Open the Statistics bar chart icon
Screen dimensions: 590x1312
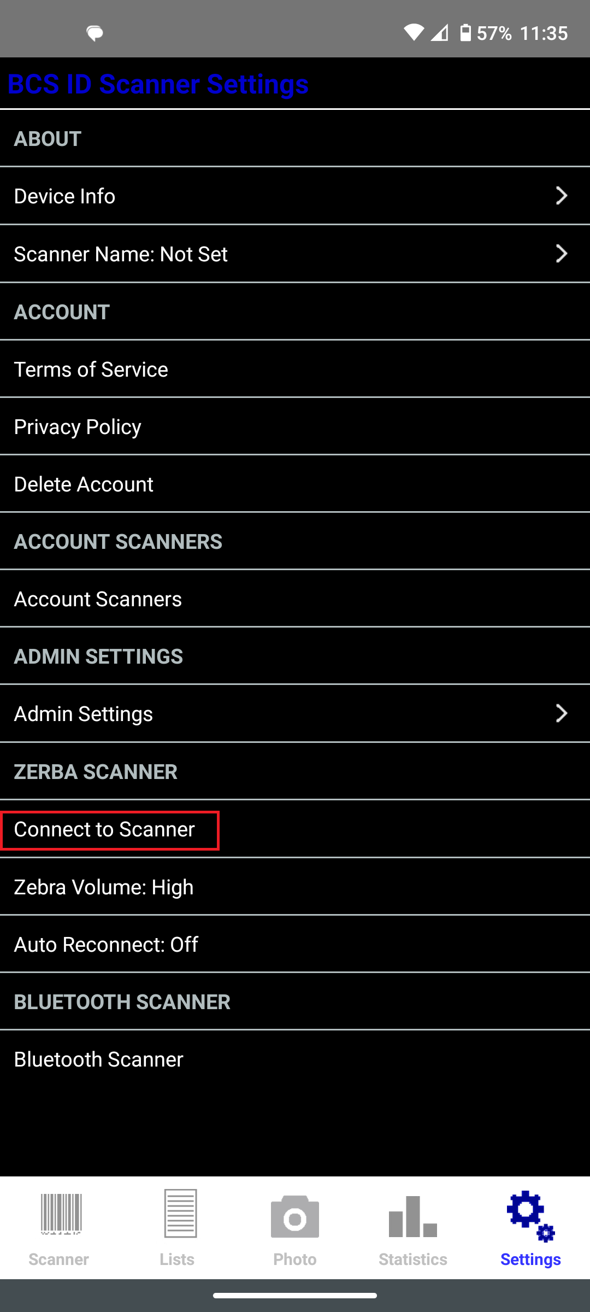click(x=412, y=1216)
